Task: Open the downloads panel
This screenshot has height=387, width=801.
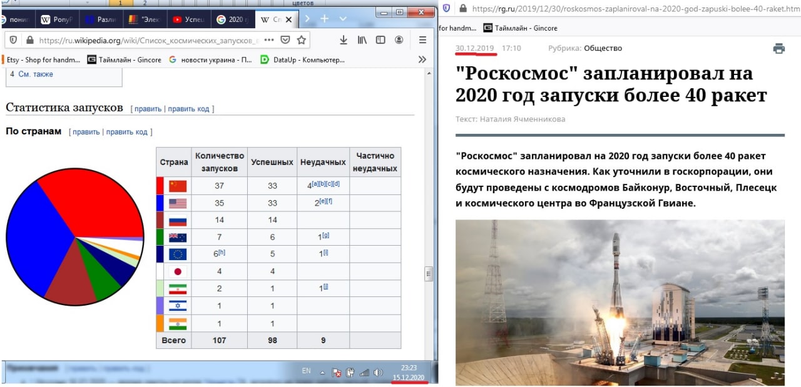Action: pyautogui.click(x=343, y=40)
